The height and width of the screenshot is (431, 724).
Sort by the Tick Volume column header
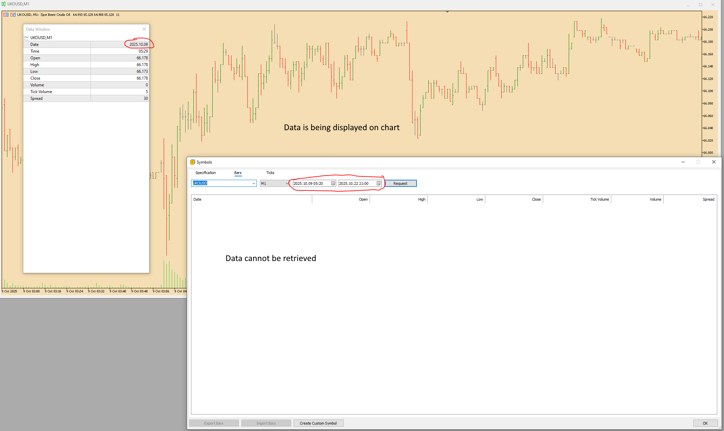(x=599, y=199)
